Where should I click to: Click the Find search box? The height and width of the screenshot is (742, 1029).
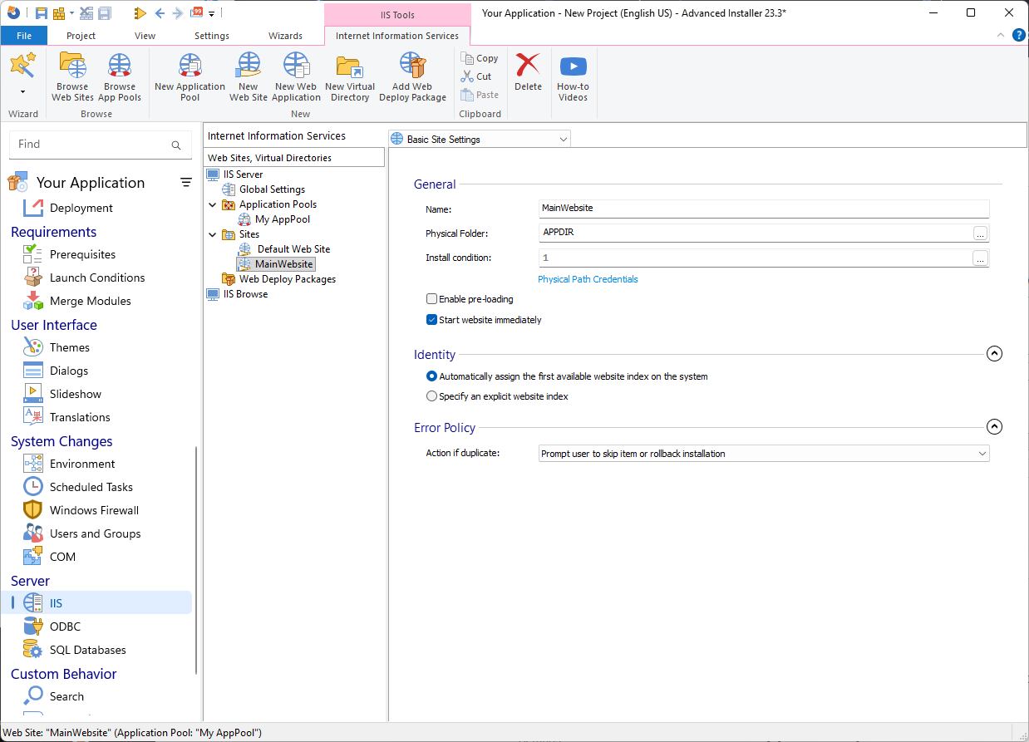click(x=99, y=145)
